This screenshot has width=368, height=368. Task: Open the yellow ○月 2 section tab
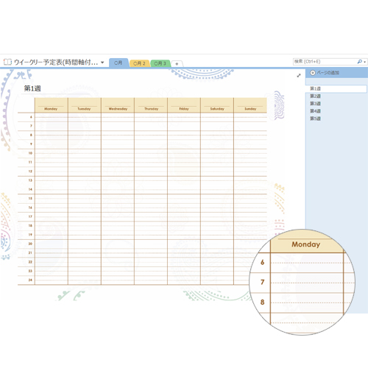coord(139,63)
